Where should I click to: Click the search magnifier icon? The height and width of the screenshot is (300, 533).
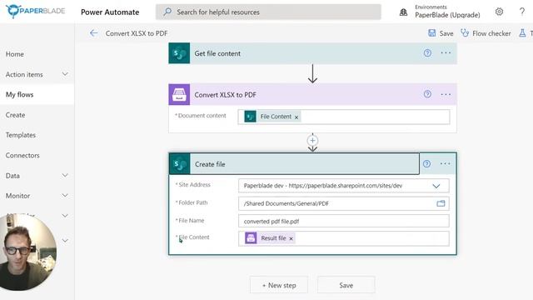pos(167,12)
